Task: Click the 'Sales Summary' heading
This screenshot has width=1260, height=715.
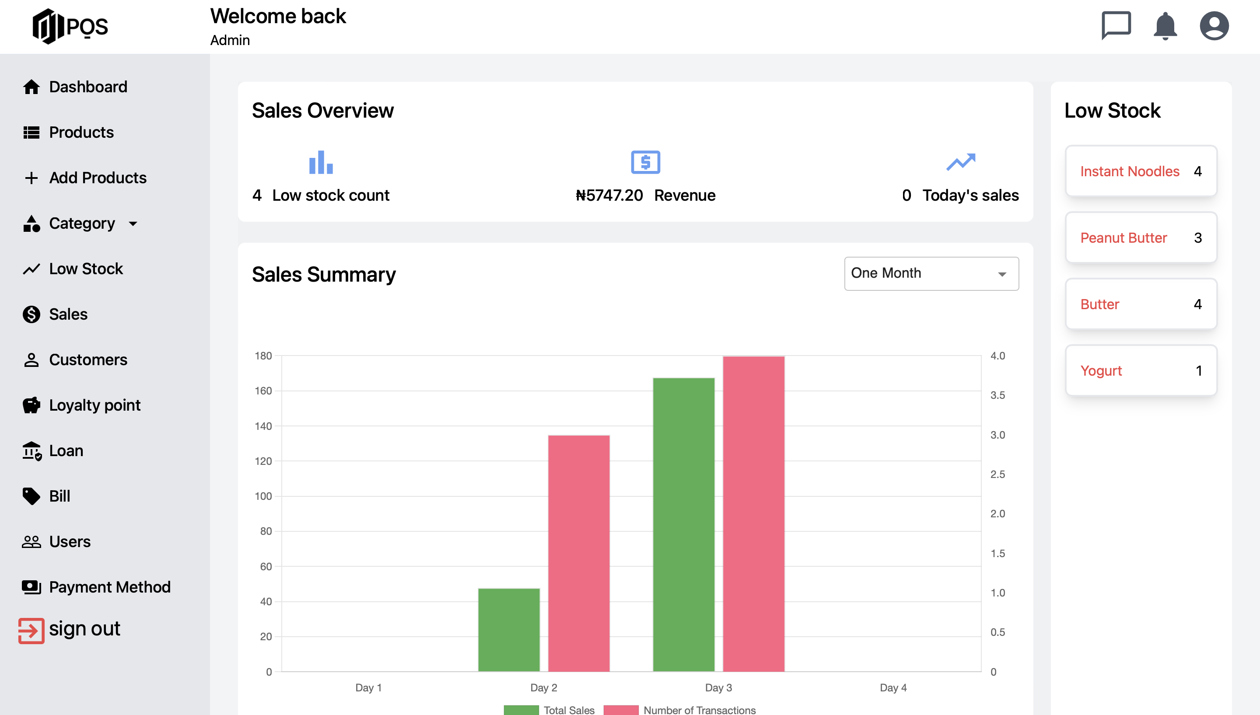Action: pyautogui.click(x=324, y=275)
